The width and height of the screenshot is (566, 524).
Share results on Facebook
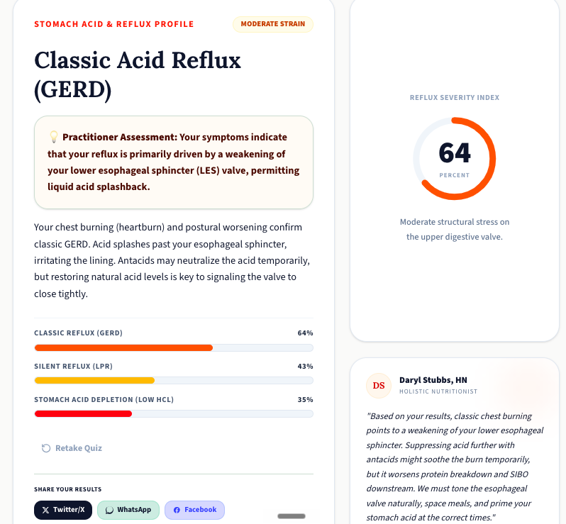194,510
